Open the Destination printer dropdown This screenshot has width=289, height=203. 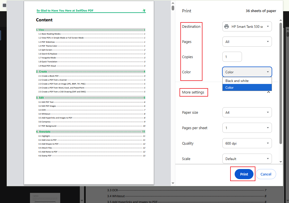[x=247, y=26]
